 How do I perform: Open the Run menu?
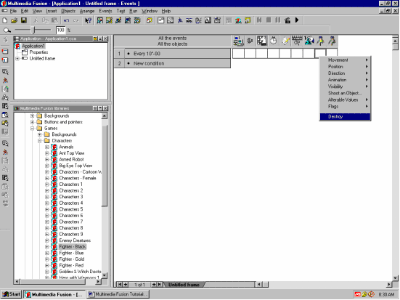click(x=133, y=11)
